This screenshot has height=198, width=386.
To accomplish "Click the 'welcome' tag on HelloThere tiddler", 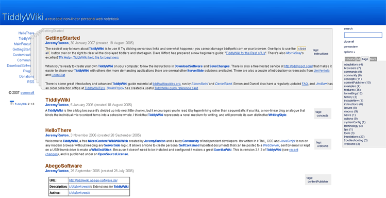I will pyautogui.click(x=323, y=146).
